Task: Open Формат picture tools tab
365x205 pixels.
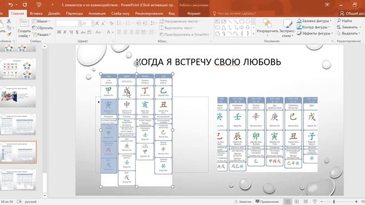Action: 194,14
